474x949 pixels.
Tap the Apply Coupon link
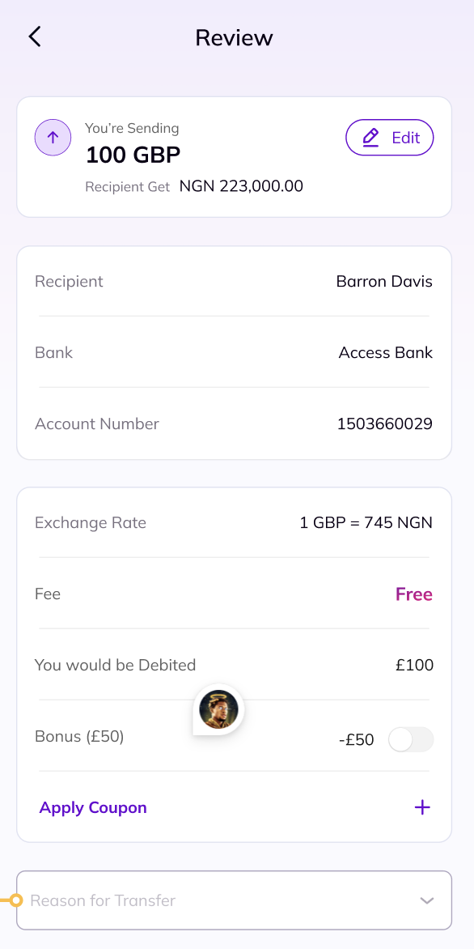(x=93, y=807)
